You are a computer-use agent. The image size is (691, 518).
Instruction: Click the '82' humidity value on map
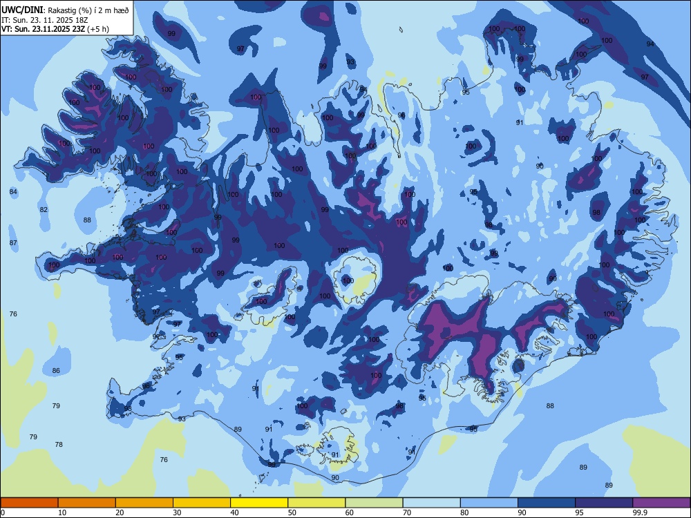pos(43,209)
